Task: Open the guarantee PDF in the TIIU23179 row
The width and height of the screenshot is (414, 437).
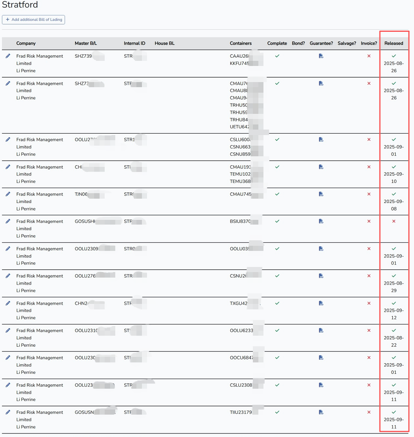Action: pos(321,412)
